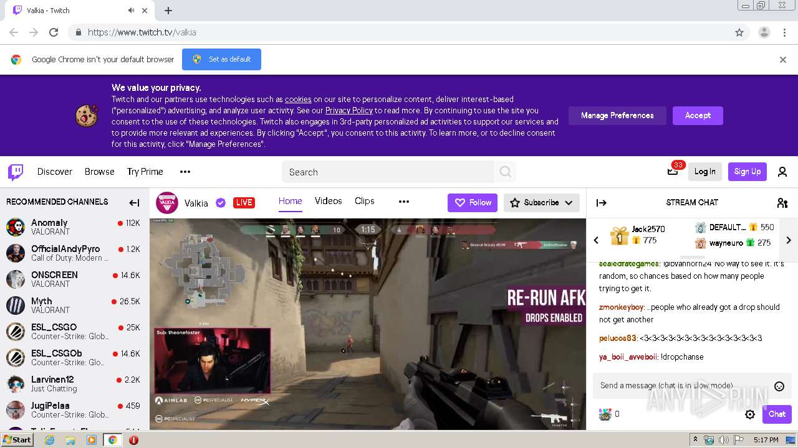Viewport: 798px width, 448px height.
Task: Dismiss the default browser notification bar
Action: (783, 60)
